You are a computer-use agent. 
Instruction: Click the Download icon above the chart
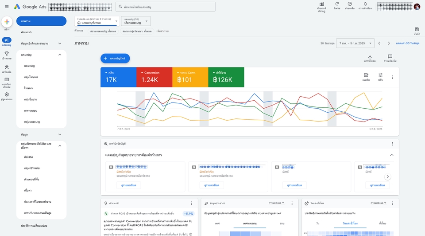coord(370,57)
